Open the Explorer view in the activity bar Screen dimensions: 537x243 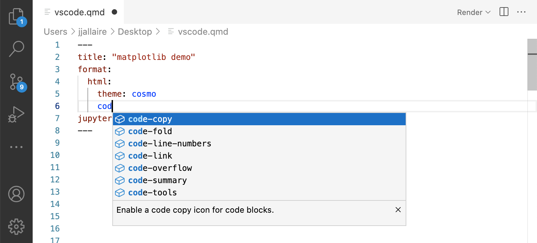pos(16,16)
